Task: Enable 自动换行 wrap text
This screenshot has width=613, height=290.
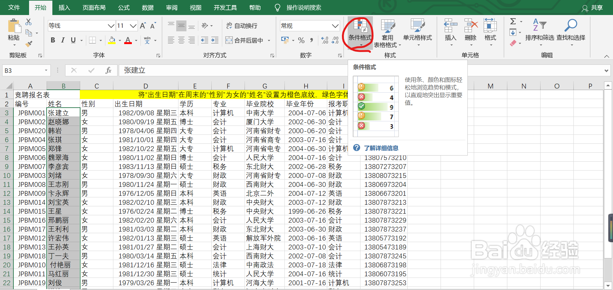Action: coord(243,26)
